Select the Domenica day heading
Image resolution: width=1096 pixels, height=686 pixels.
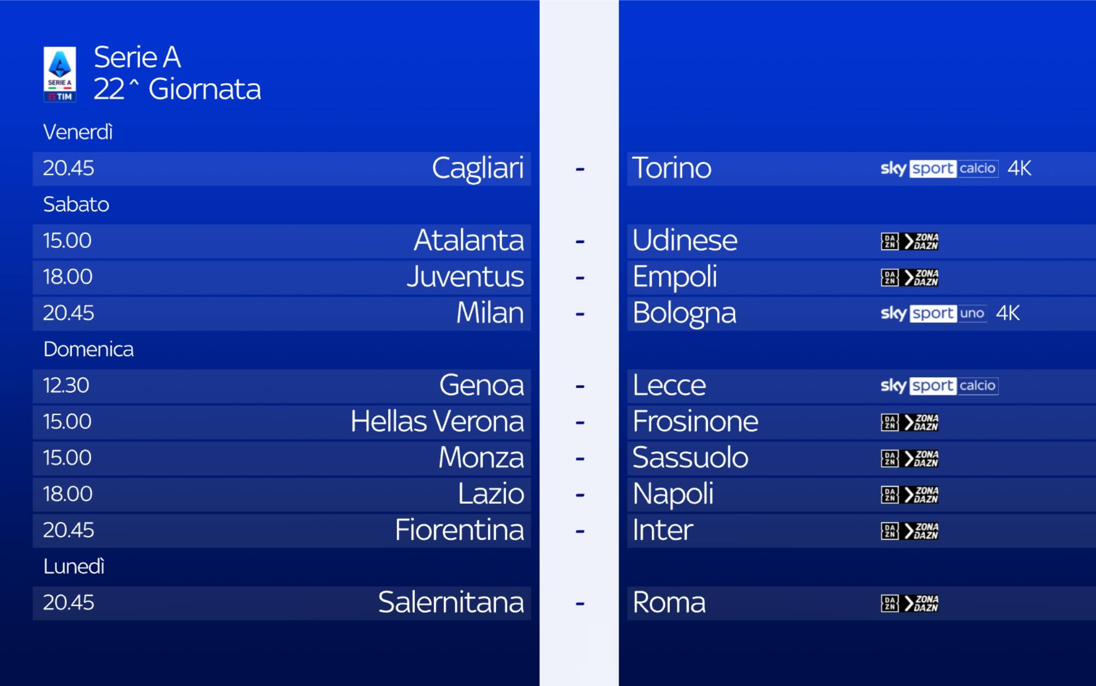click(x=89, y=349)
